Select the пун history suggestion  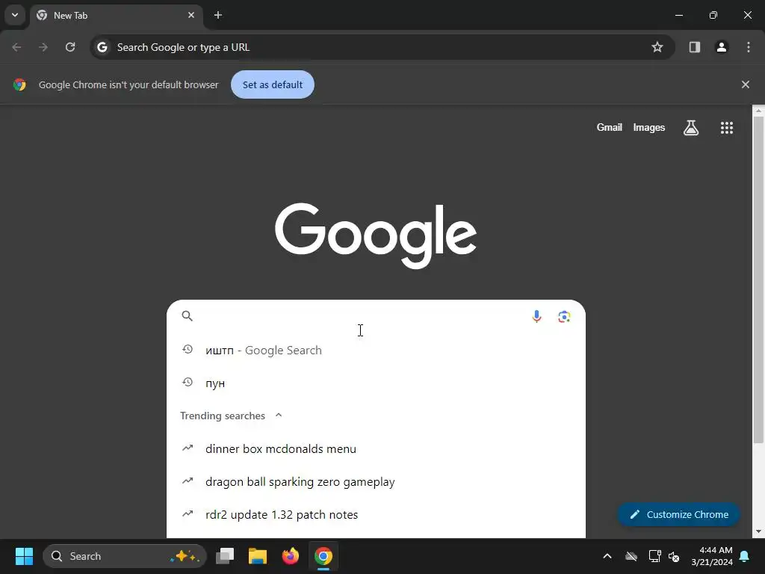click(376, 383)
